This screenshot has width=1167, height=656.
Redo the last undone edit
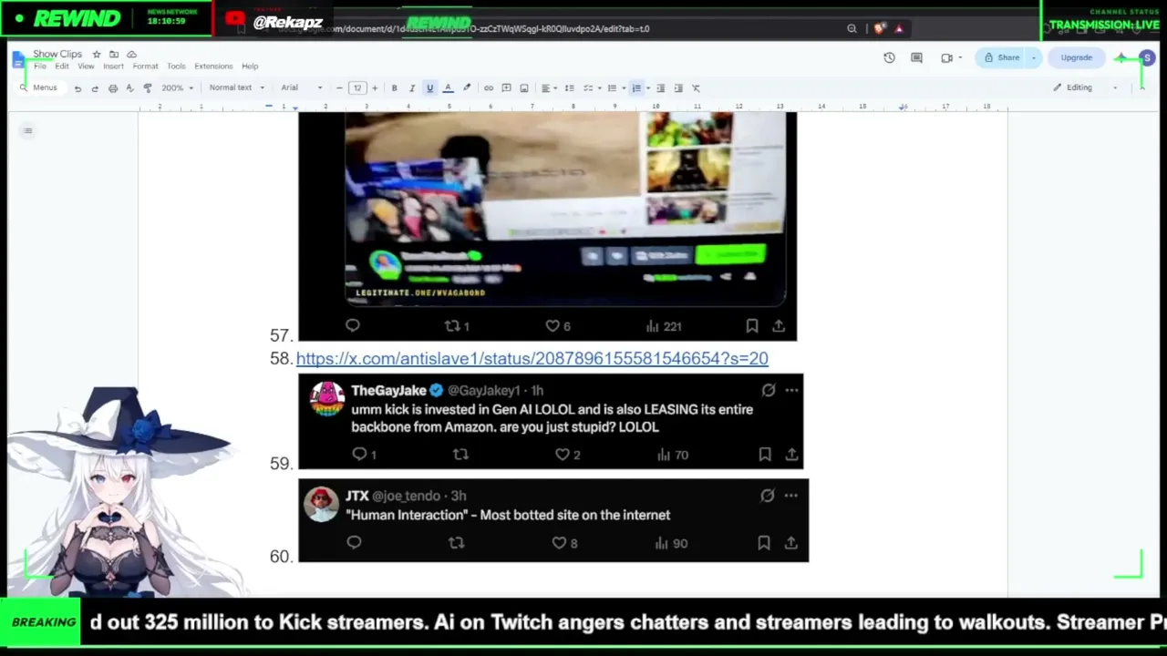pos(95,88)
